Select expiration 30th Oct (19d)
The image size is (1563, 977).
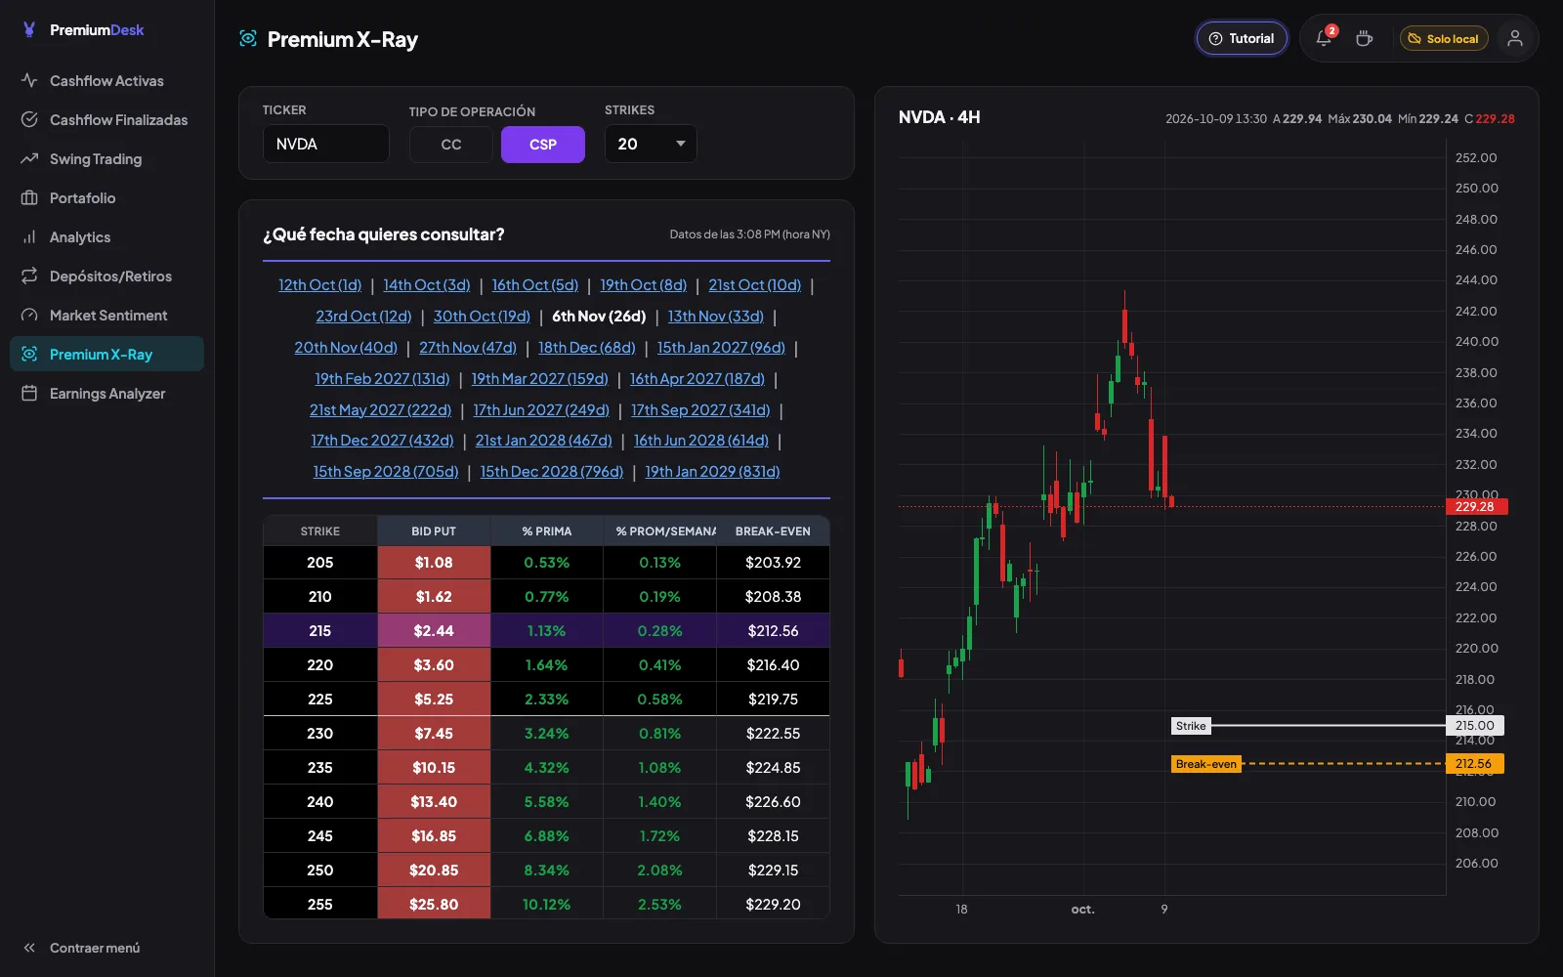pyautogui.click(x=482, y=317)
